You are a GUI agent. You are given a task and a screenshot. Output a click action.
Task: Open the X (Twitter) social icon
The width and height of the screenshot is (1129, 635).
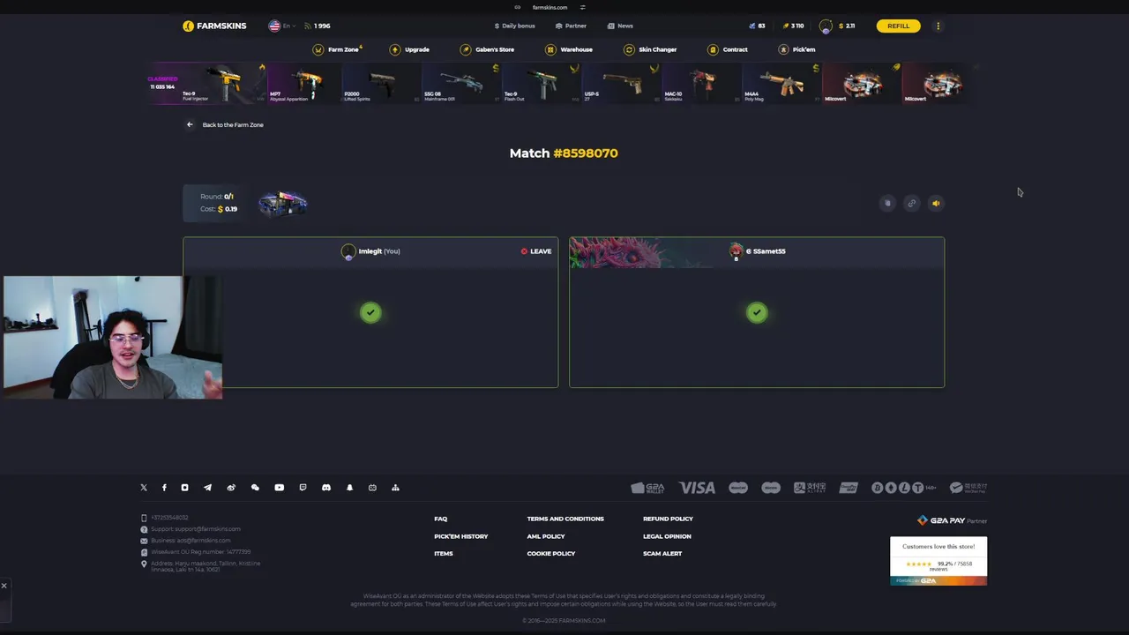144,487
